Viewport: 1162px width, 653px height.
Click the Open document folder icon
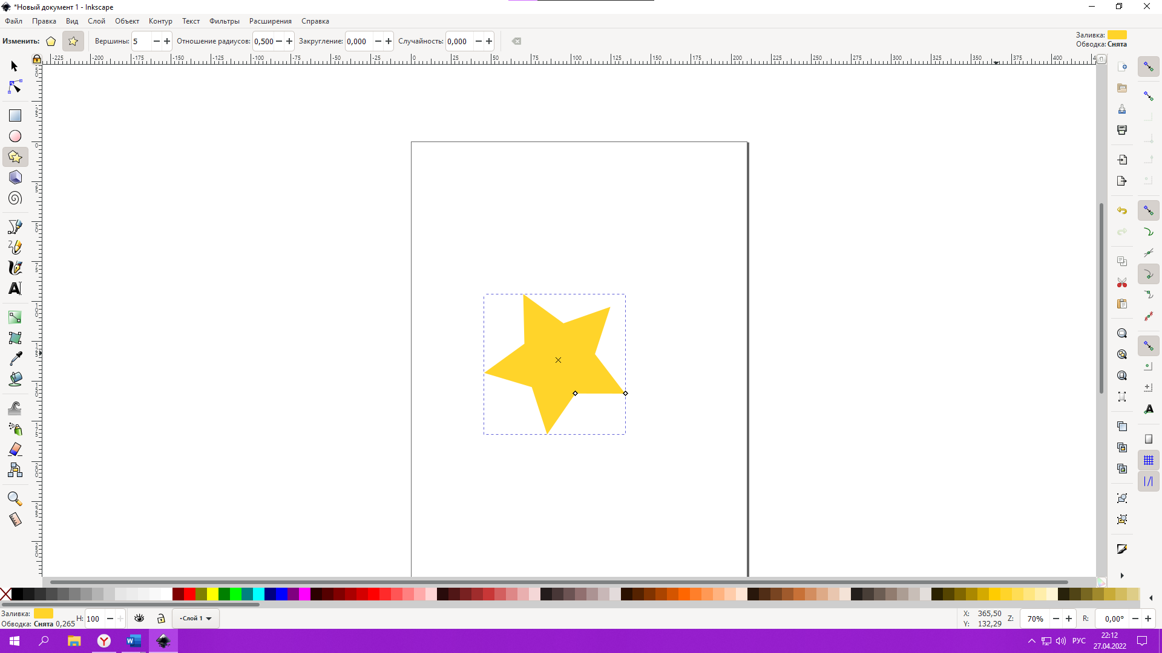tap(1122, 88)
